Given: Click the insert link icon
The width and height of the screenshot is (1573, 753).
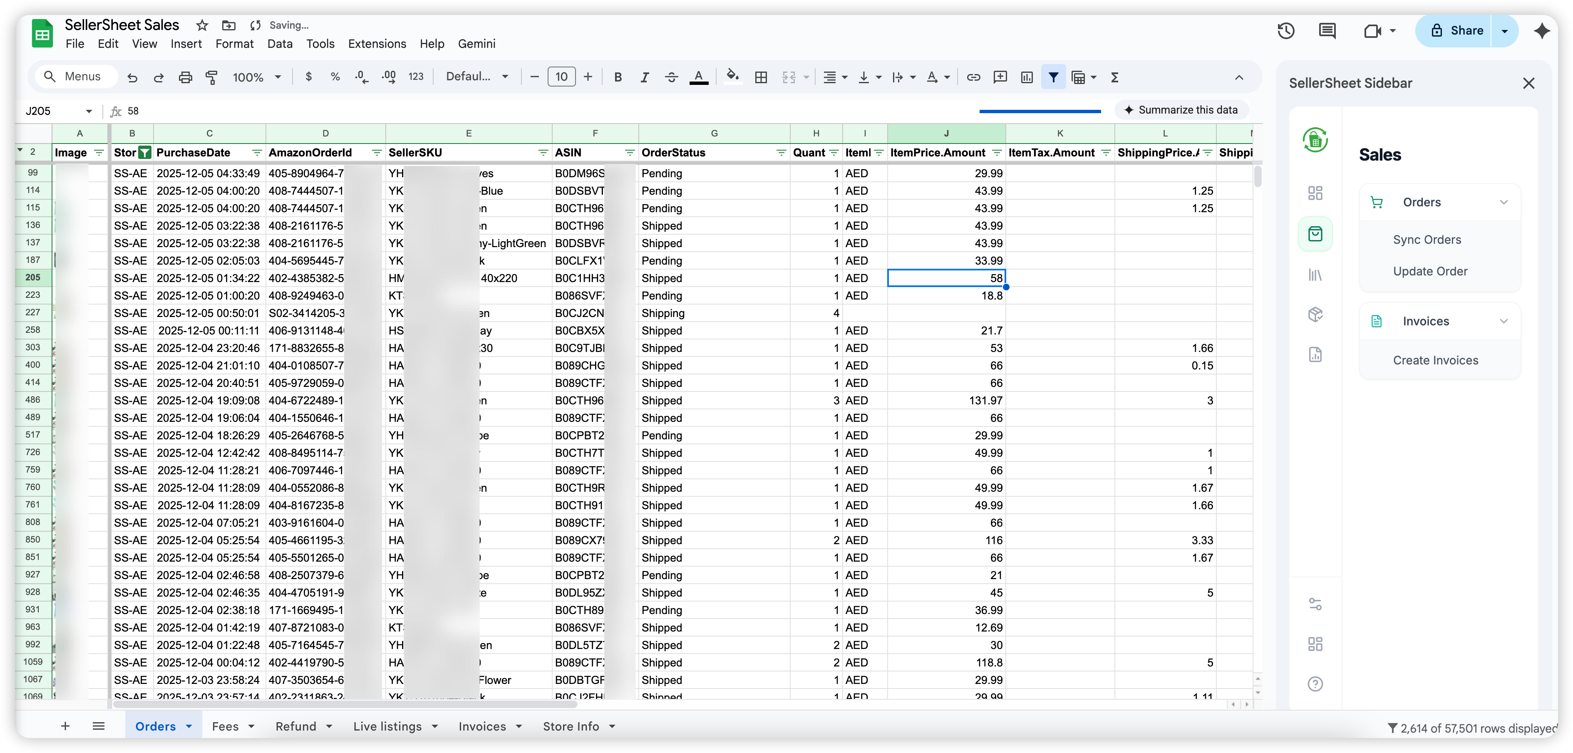Looking at the screenshot, I should click(973, 77).
